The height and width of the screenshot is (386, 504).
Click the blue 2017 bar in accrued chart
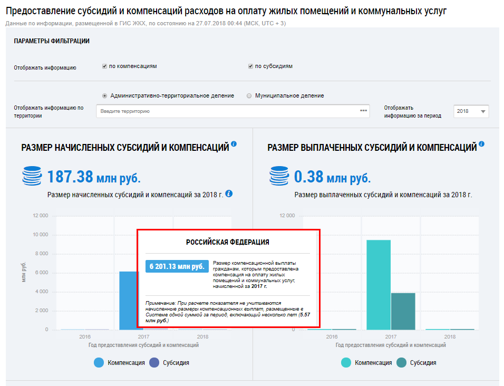point(128,301)
